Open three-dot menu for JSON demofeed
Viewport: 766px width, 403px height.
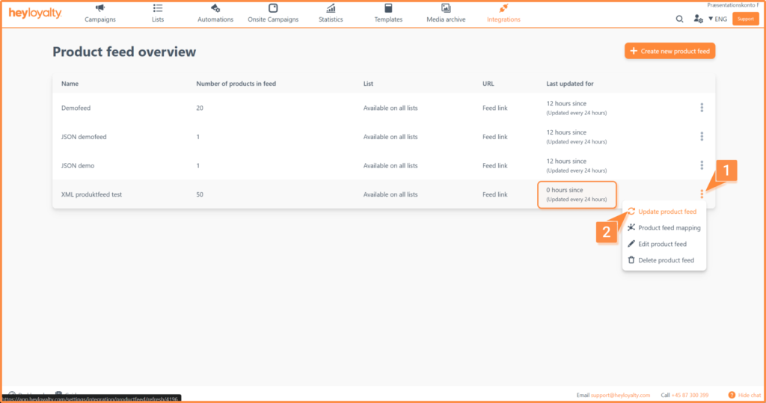click(x=702, y=136)
